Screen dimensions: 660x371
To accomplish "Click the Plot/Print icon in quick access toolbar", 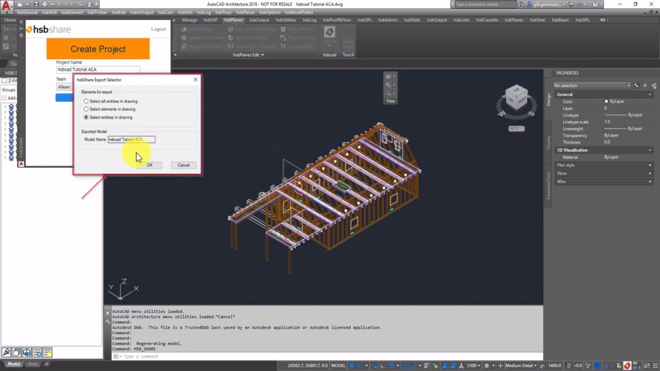I will coord(44,5).
